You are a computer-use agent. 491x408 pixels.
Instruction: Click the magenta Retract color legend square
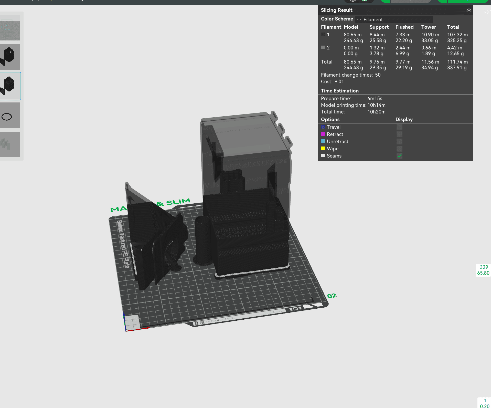(x=323, y=134)
